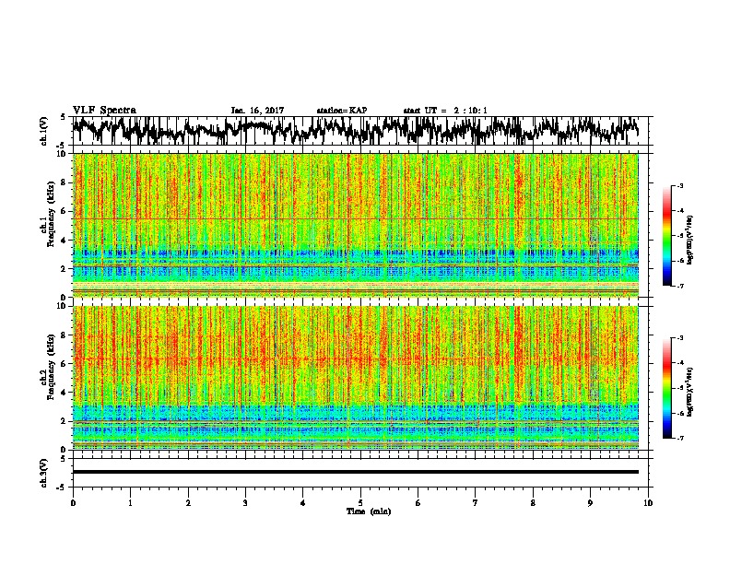
Task: Click the -7 label on ch.2 color bar
Action: click(679, 439)
